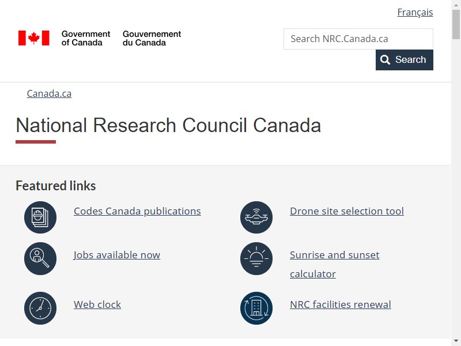Click the sunrise and sunset icon
Image resolution: width=461 pixels, height=346 pixels.
256,258
